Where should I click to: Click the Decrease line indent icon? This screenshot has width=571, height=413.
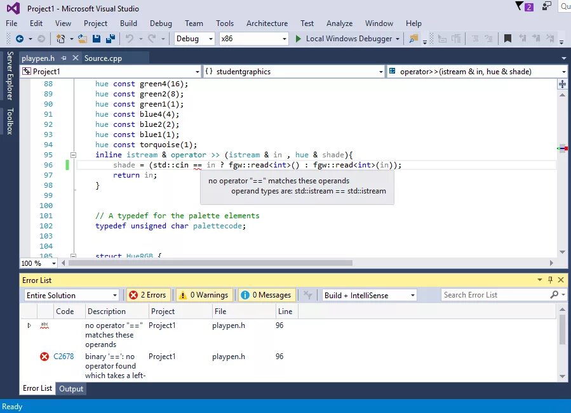[x=475, y=39]
